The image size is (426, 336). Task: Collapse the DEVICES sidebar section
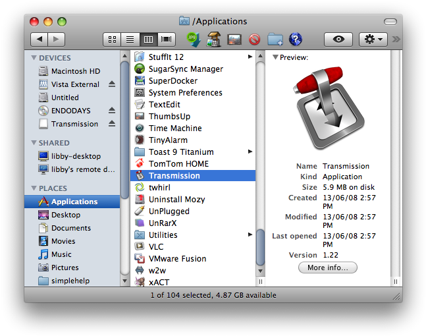(34, 57)
